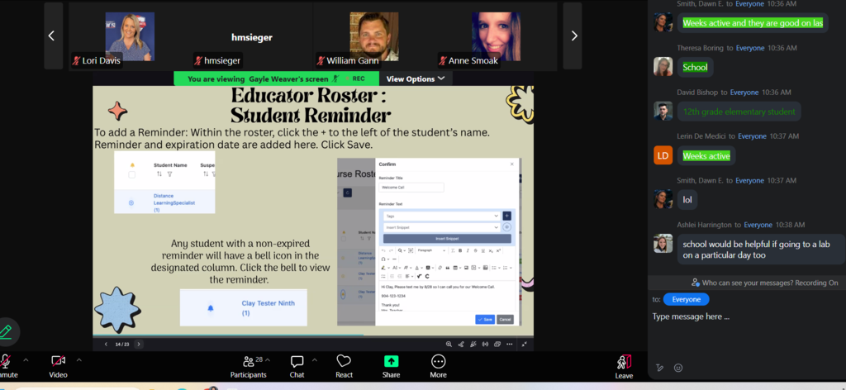Viewport: 846px width, 390px height.
Task: Select the '12th grade elementary student' message
Action: click(739, 112)
